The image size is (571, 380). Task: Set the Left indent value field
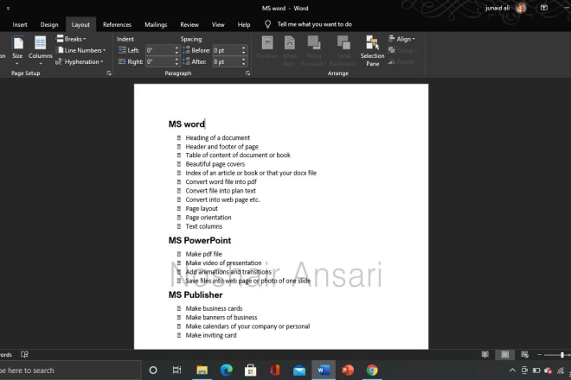click(x=159, y=50)
